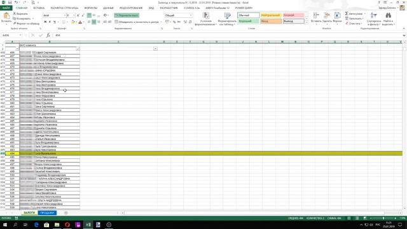Open the File tab
This screenshot has width=407, height=229.
pos(6,8)
